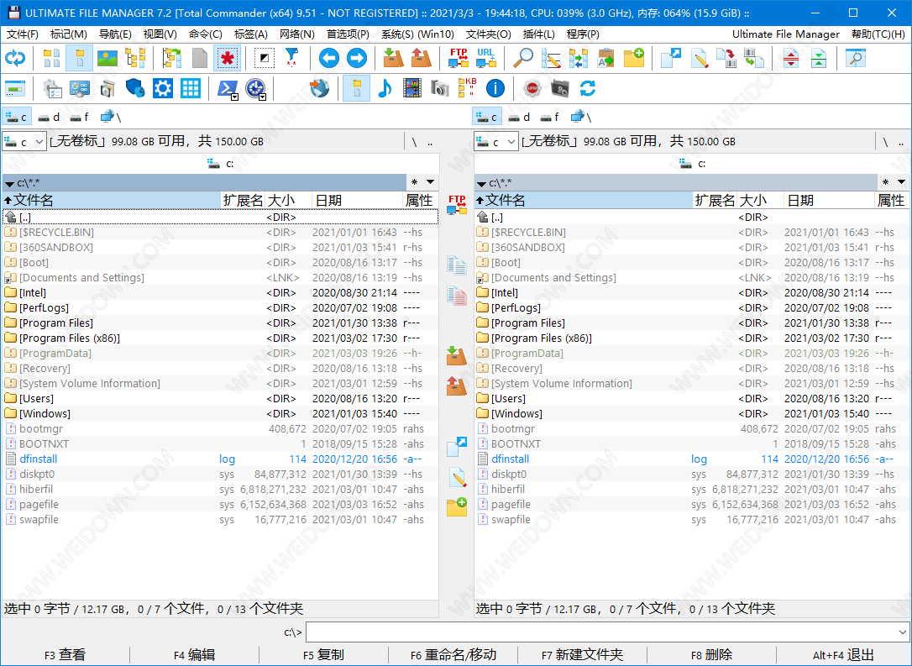Viewport: 912px width, 666px height.
Task: Select [Users] folder in right panel
Action: pos(692,398)
